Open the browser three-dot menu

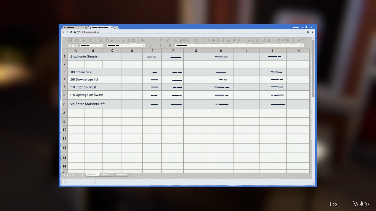coord(312,32)
